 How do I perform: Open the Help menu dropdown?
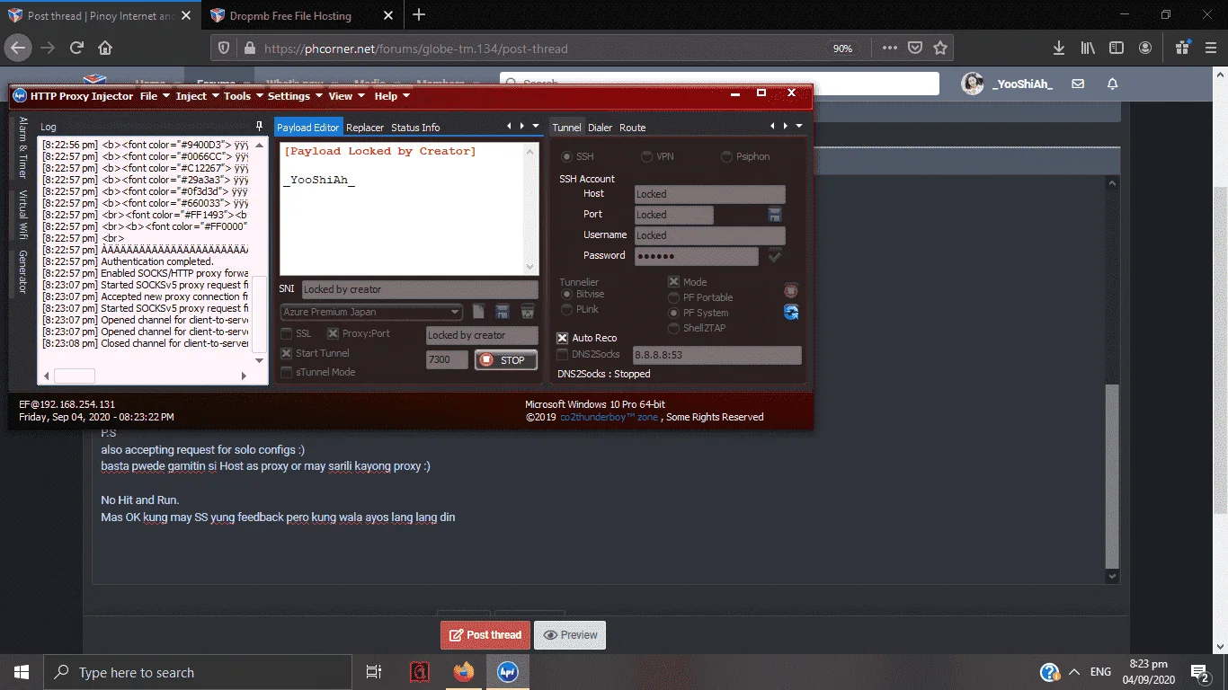[x=392, y=96]
